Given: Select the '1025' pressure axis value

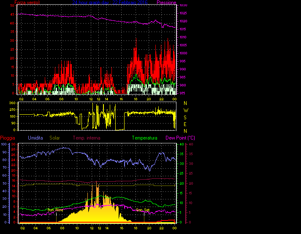Looking at the screenshot, I should click(x=183, y=13).
